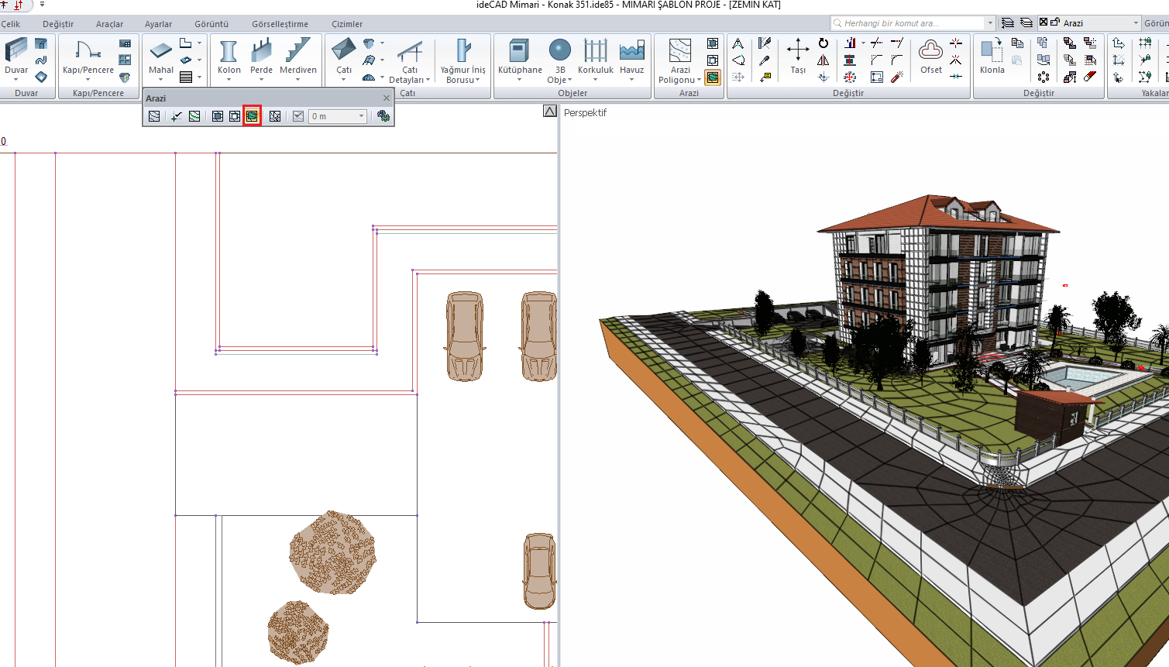Activate the Taşı move tool
The height and width of the screenshot is (667, 1169).
click(798, 57)
